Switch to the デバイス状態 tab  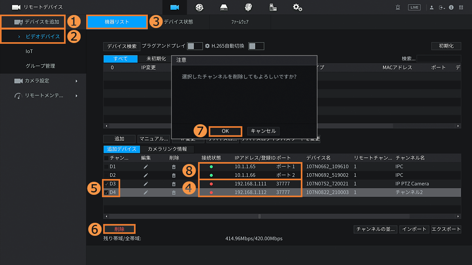pos(178,22)
